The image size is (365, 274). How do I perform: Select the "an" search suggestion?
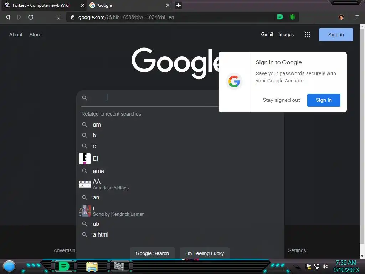[x=180, y=198]
